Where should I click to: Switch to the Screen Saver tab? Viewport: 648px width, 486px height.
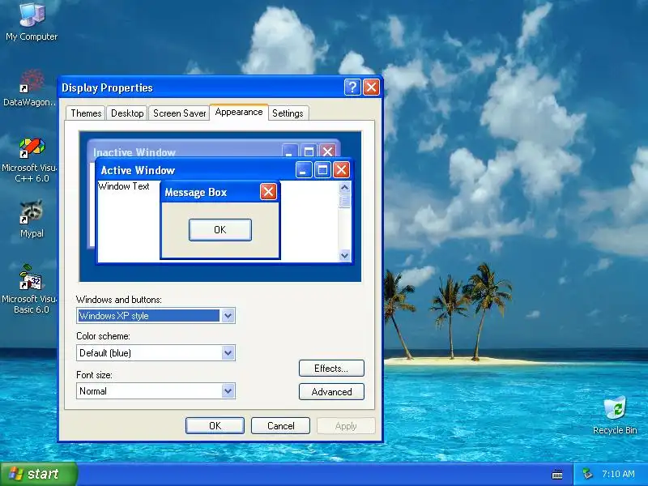click(x=179, y=113)
